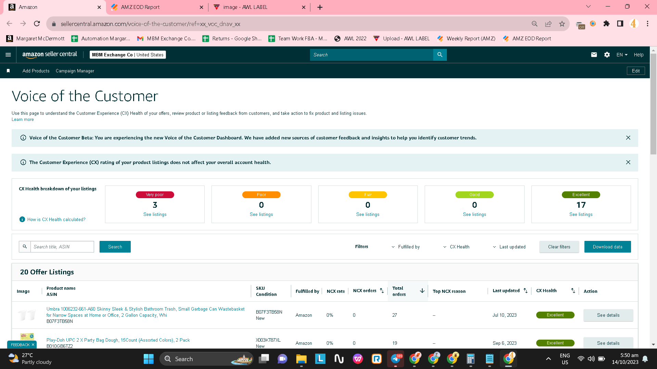
Task: Open Chrome's three-dot menu
Action: [x=647, y=24]
